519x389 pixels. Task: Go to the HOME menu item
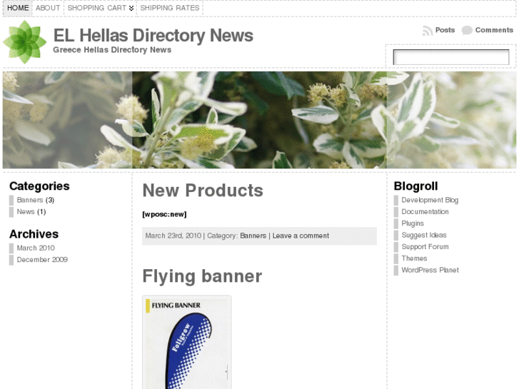[18, 8]
